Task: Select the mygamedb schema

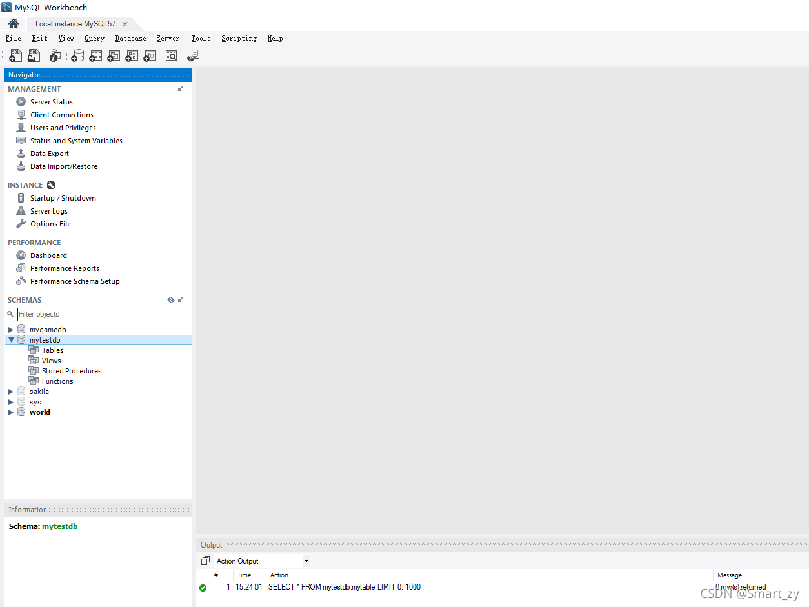Action: (x=48, y=330)
